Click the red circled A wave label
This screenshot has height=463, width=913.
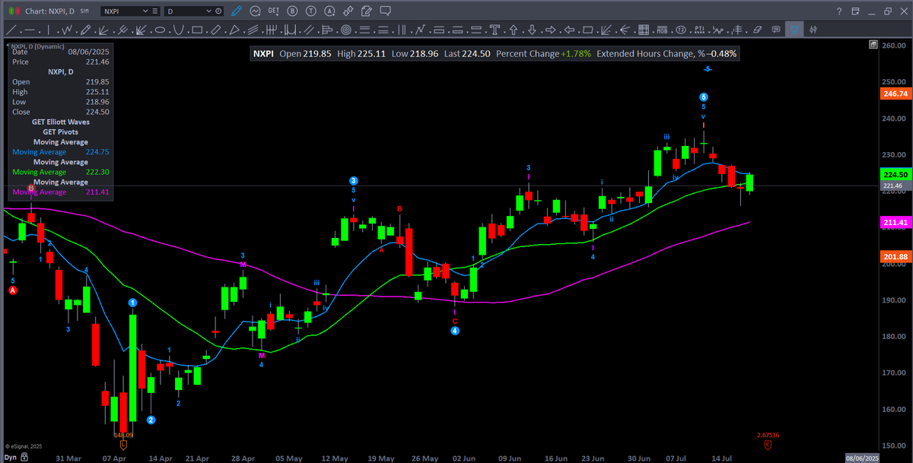click(13, 290)
